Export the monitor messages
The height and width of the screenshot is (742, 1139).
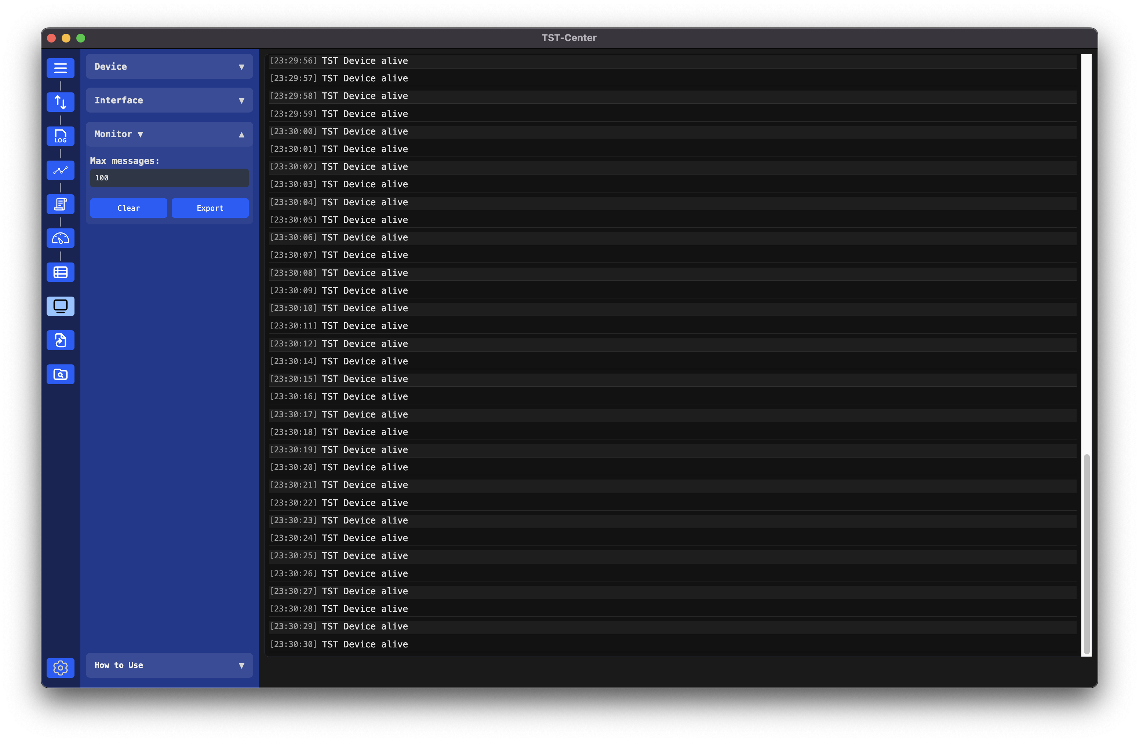(210, 208)
